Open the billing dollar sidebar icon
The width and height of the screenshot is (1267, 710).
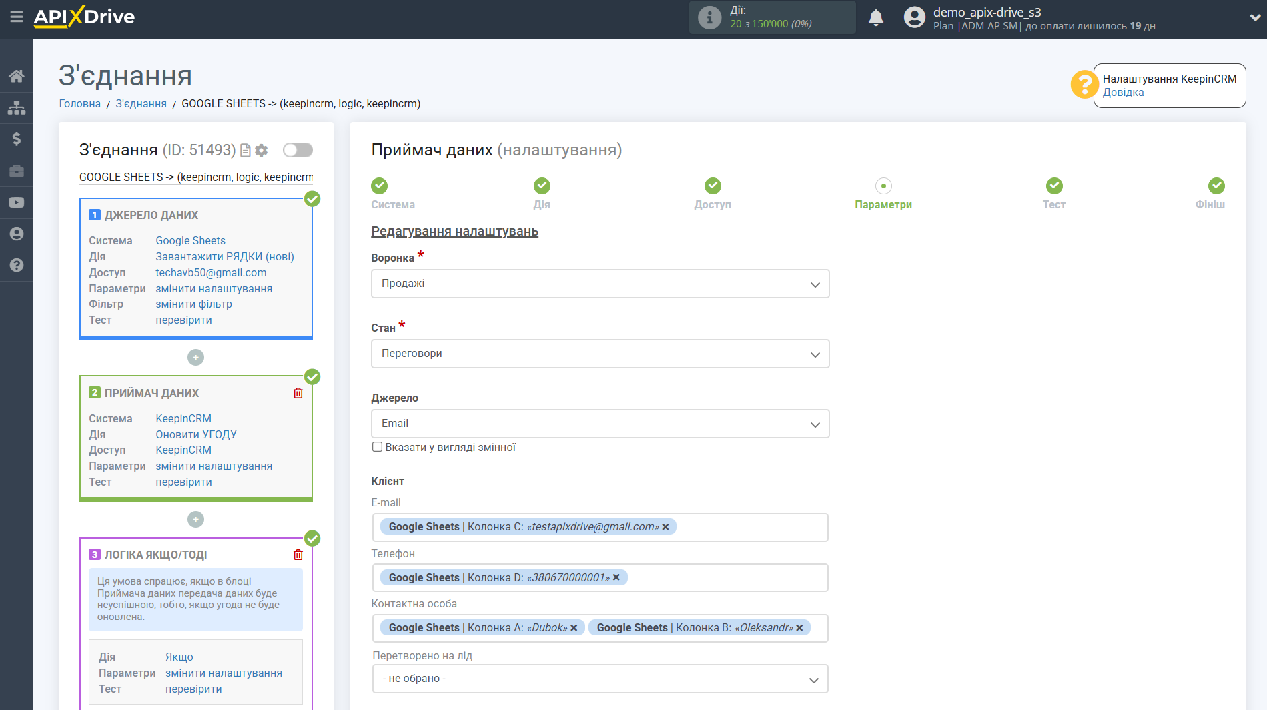click(x=17, y=139)
